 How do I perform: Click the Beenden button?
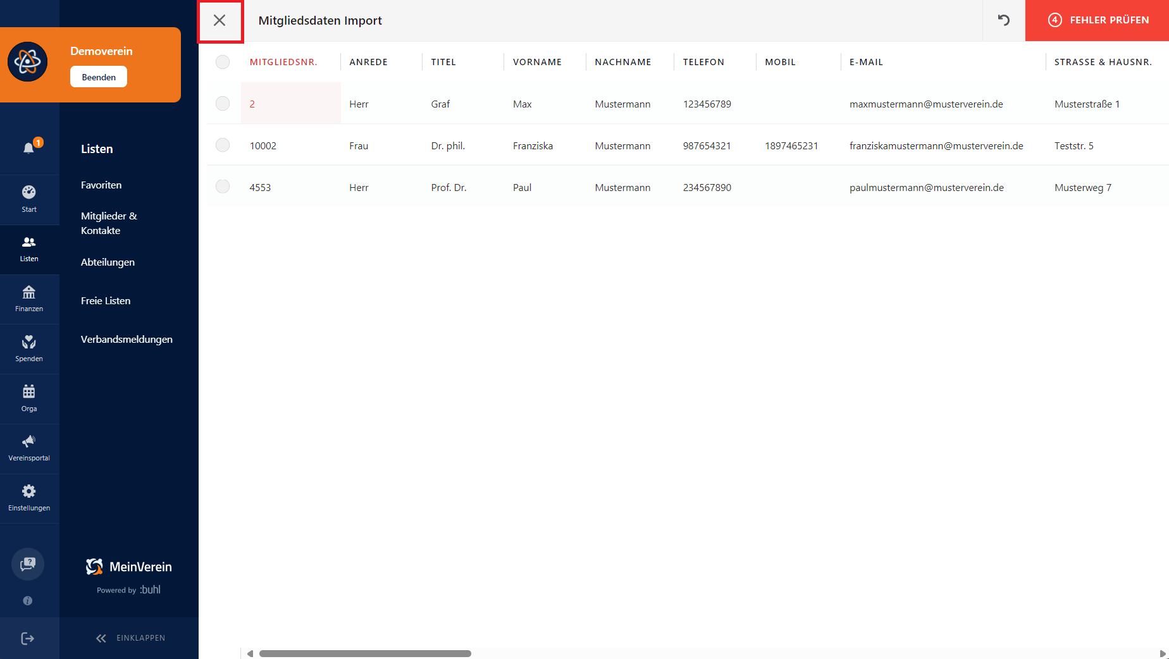99,77
